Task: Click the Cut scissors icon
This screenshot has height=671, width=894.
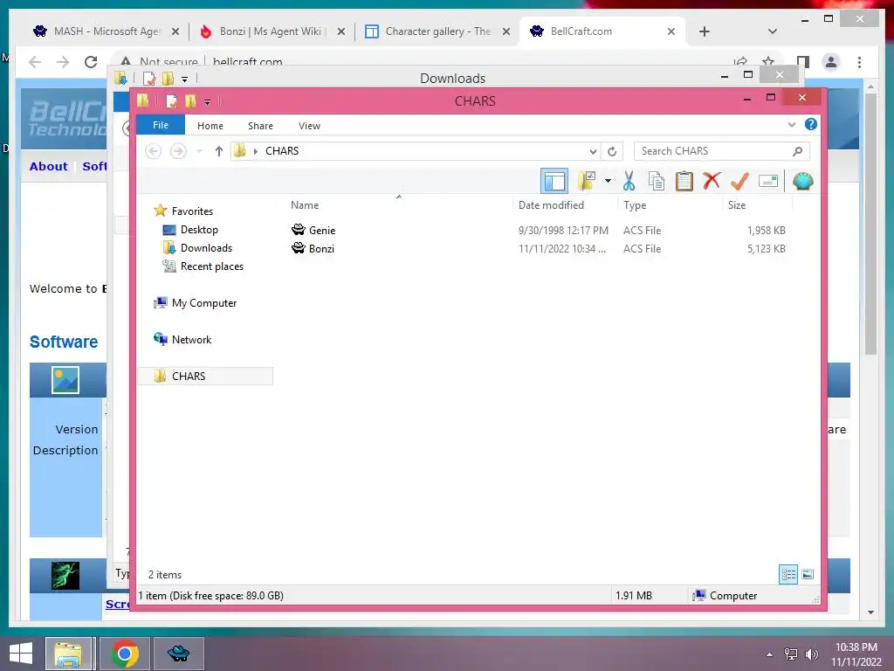Action: tap(629, 181)
